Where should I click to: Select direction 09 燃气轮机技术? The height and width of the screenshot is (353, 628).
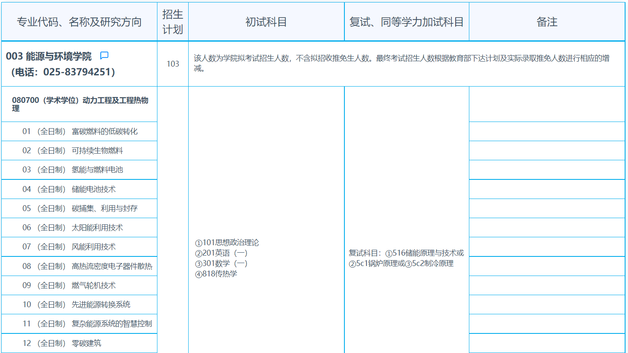(x=80, y=286)
